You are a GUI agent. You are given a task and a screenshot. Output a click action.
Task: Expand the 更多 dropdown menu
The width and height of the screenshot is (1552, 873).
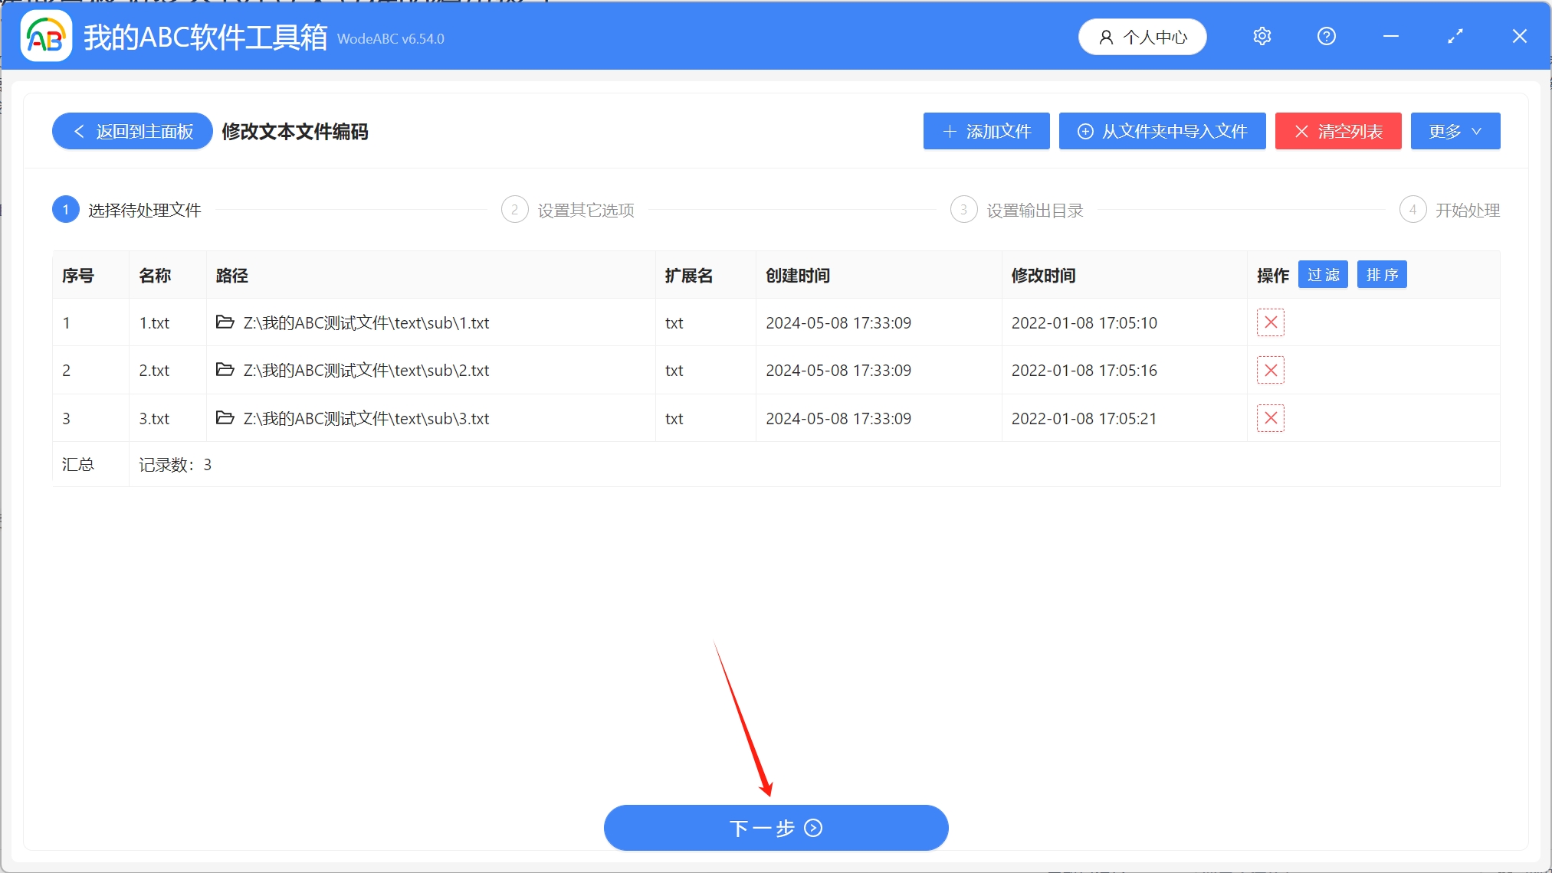click(1455, 132)
